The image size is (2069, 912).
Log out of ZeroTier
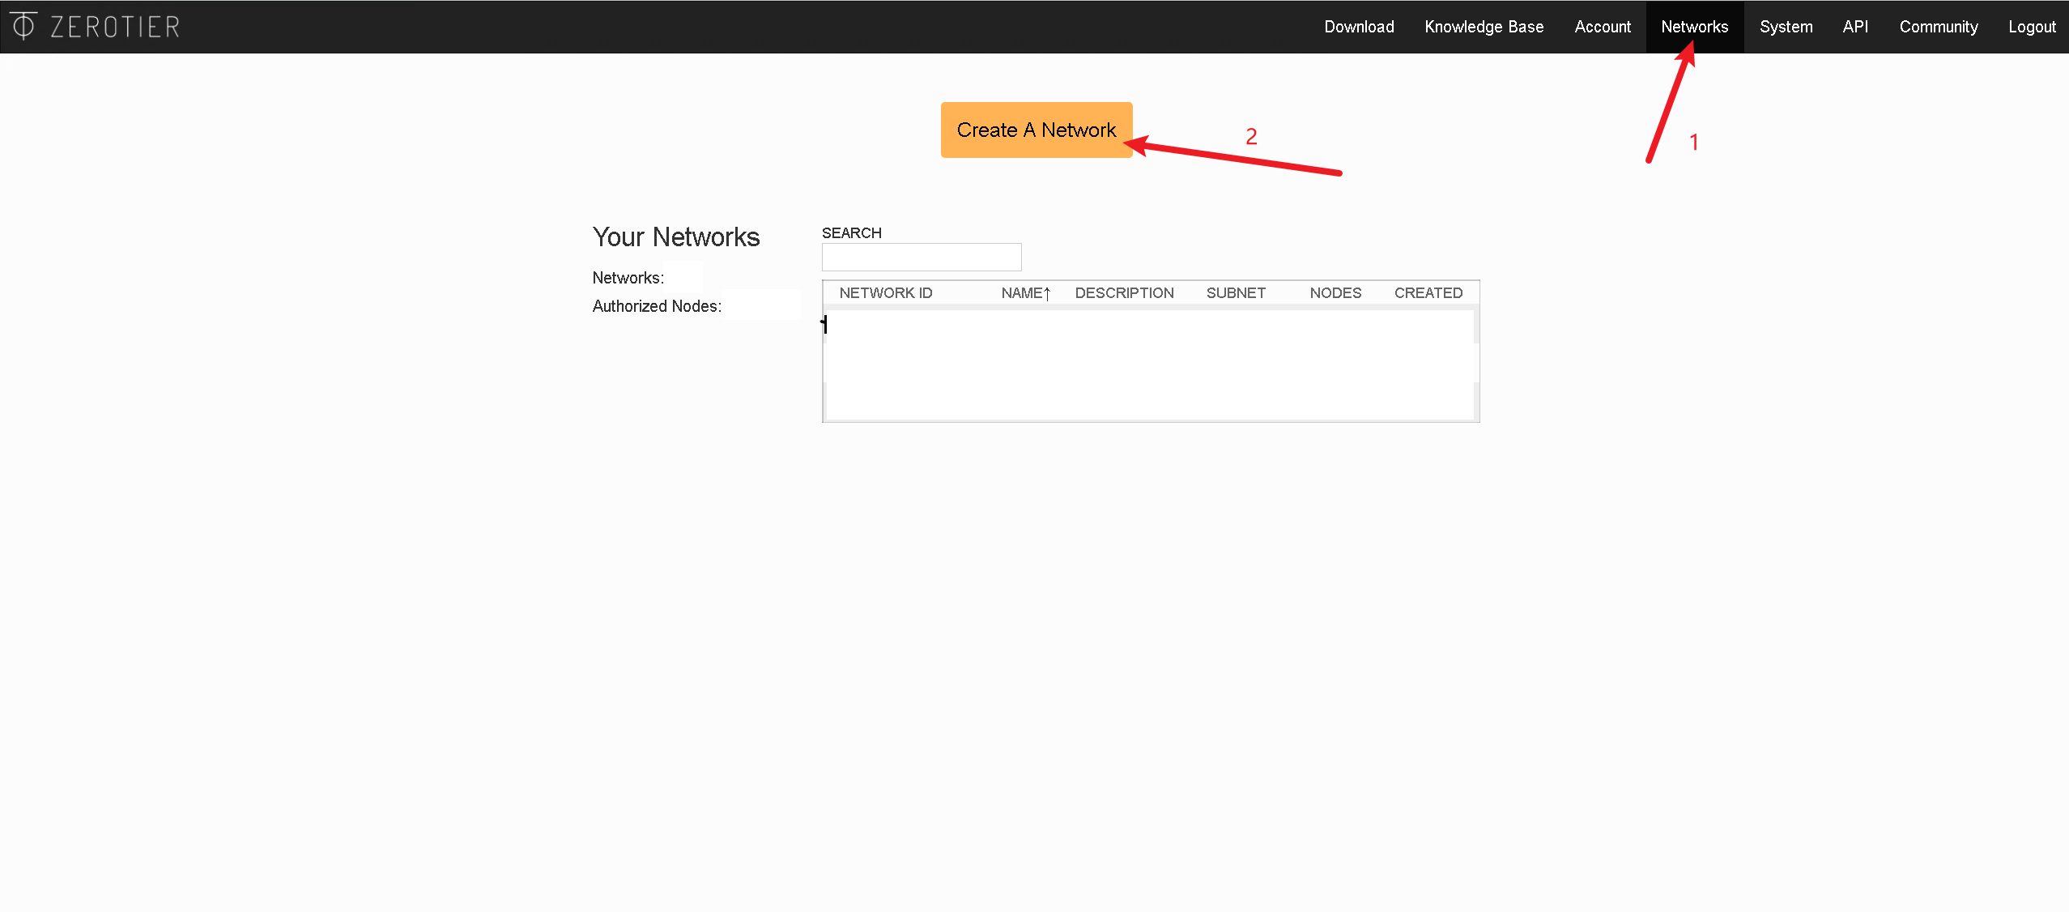[2031, 27]
